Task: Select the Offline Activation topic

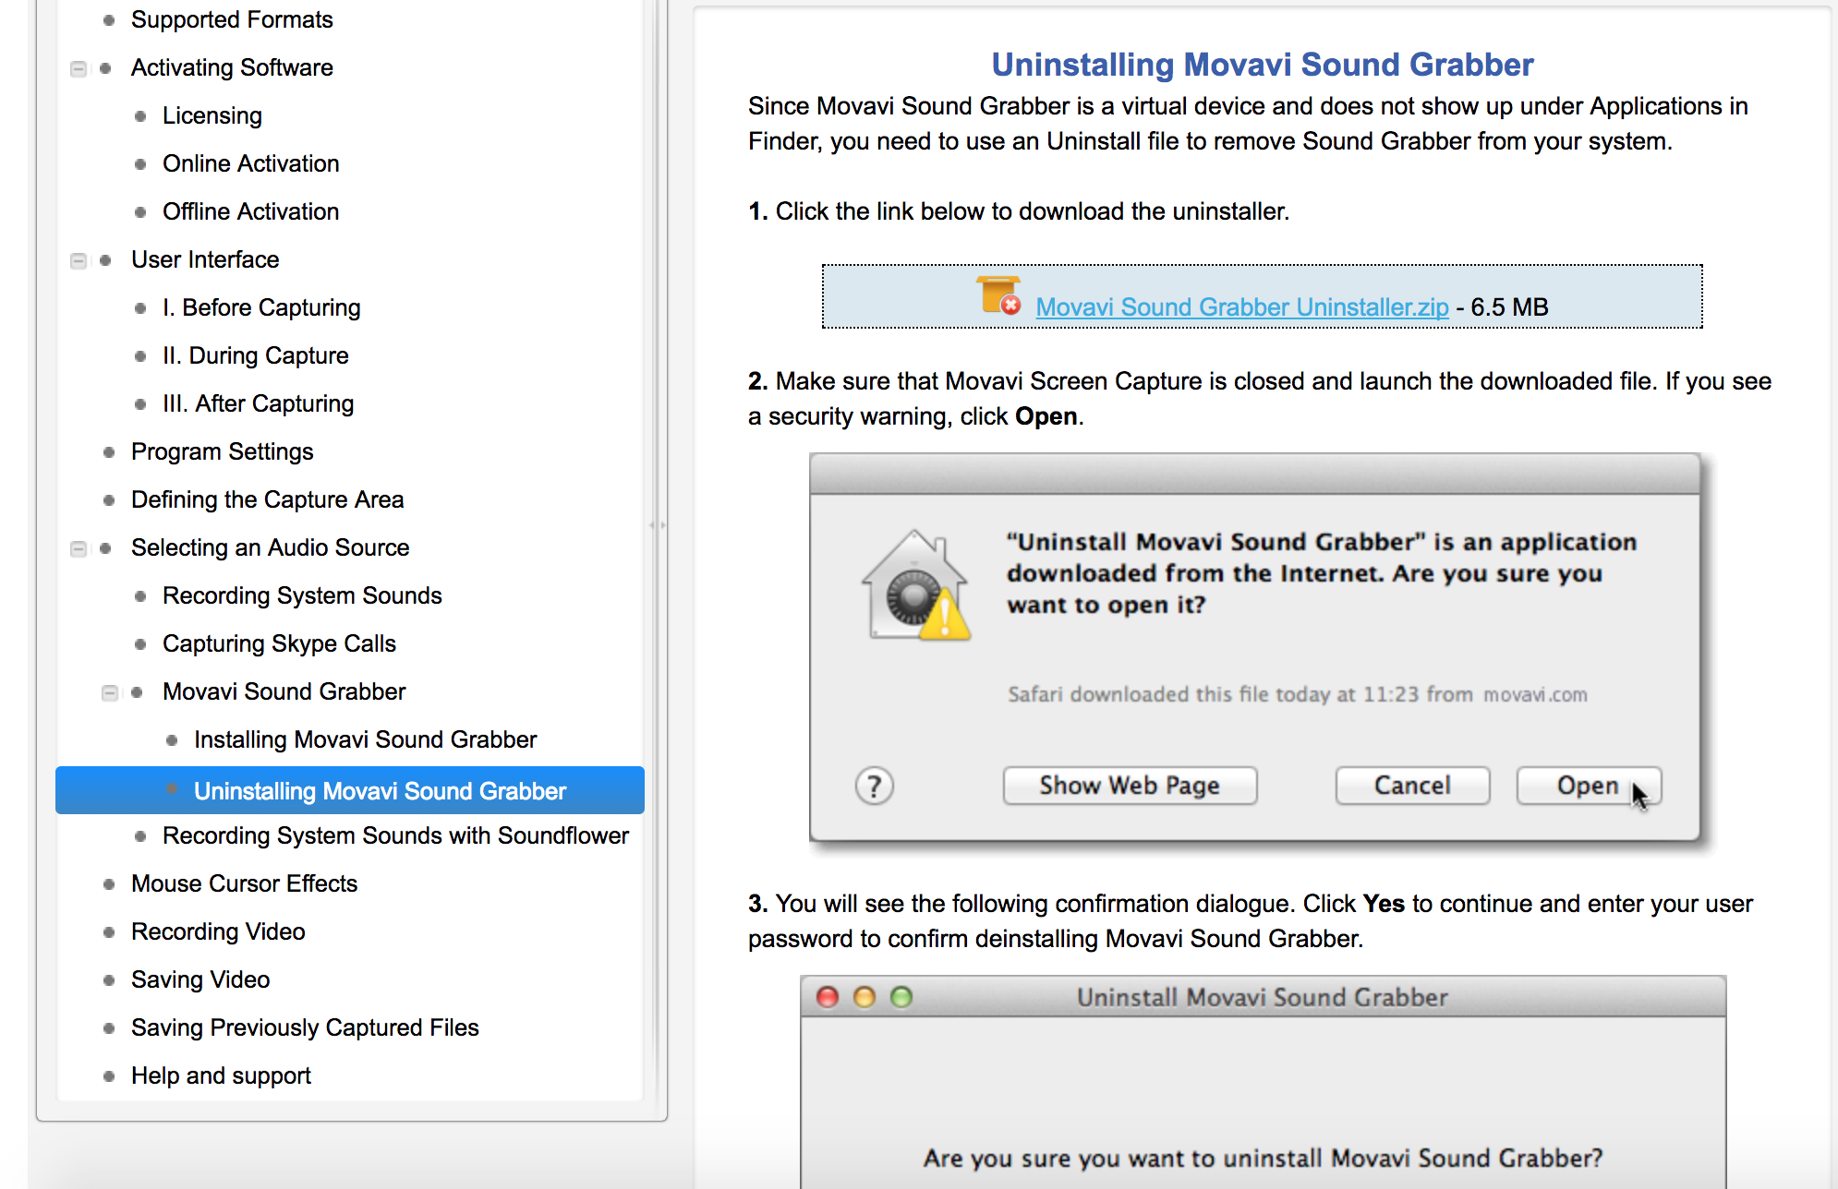Action: pyautogui.click(x=250, y=211)
